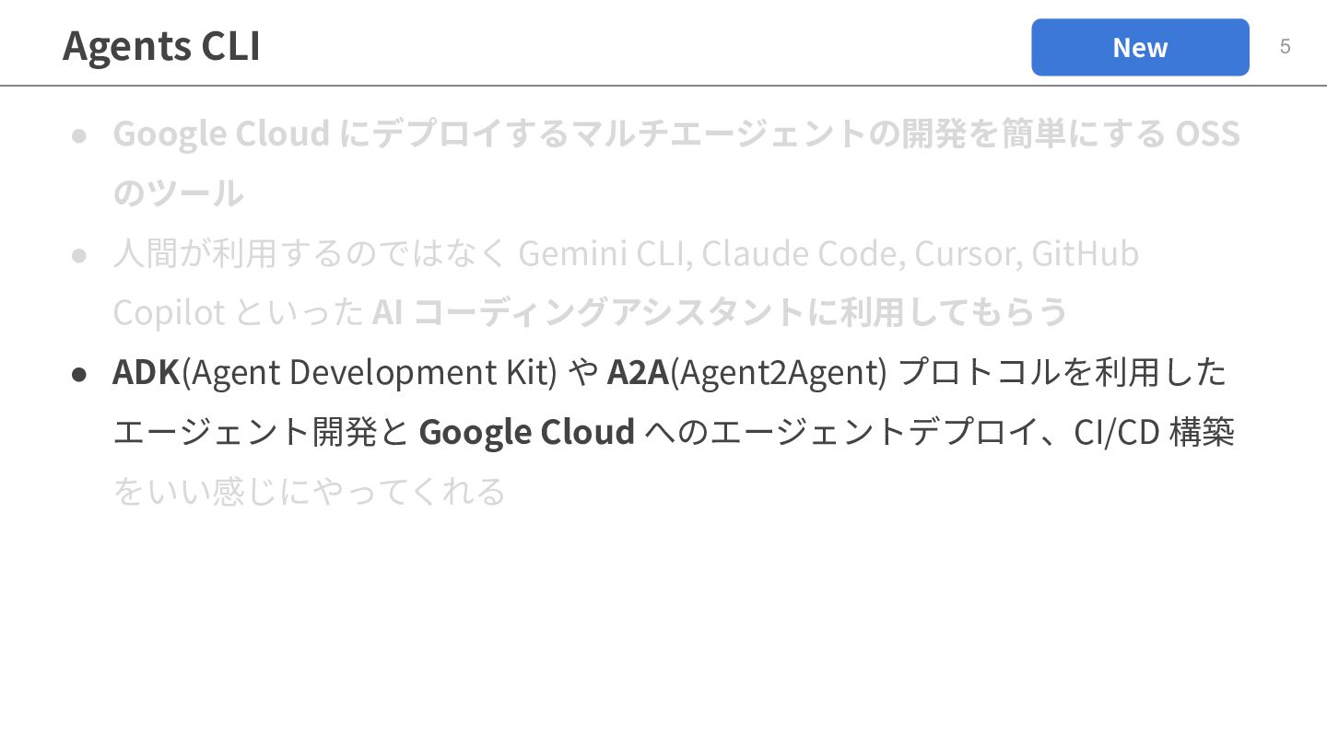Click the bold ADK text
This screenshot has height=746, width=1327.
click(x=147, y=372)
